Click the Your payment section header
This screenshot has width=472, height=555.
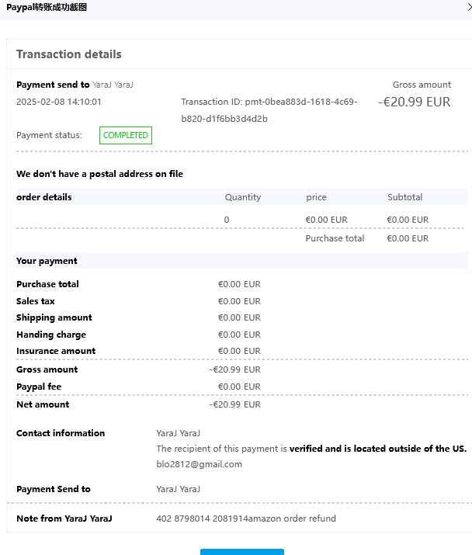coord(47,261)
